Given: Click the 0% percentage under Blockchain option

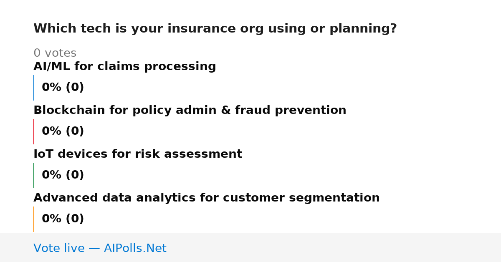Looking at the screenshot, I should [52, 131].
